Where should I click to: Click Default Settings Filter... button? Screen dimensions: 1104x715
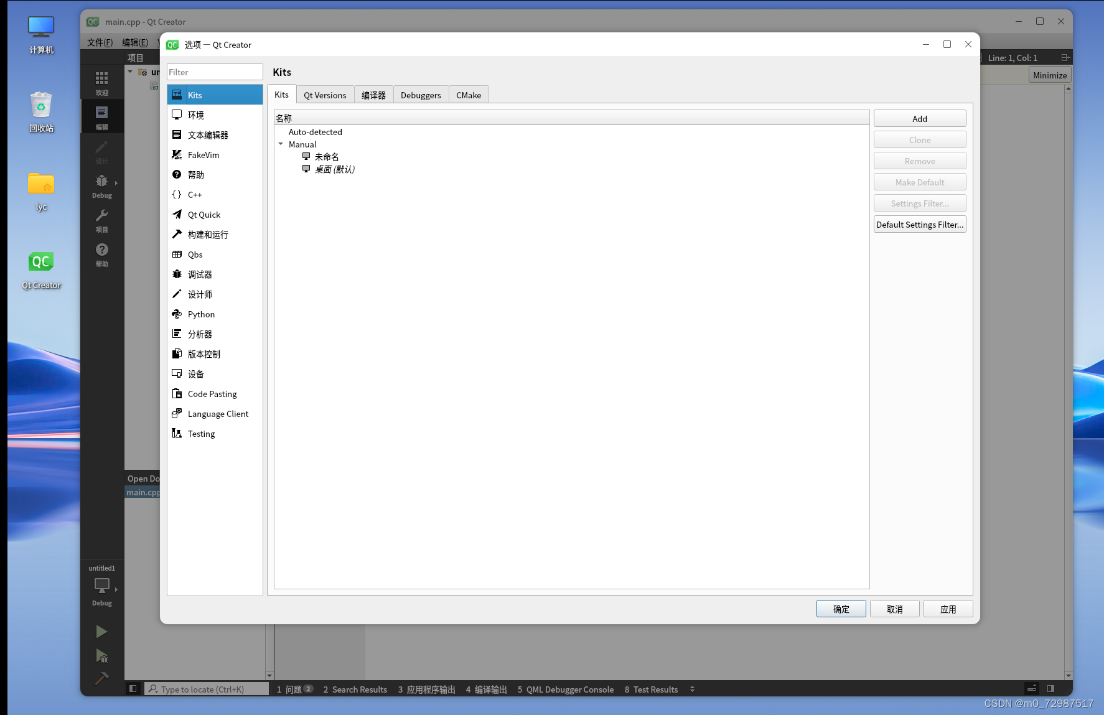(920, 225)
